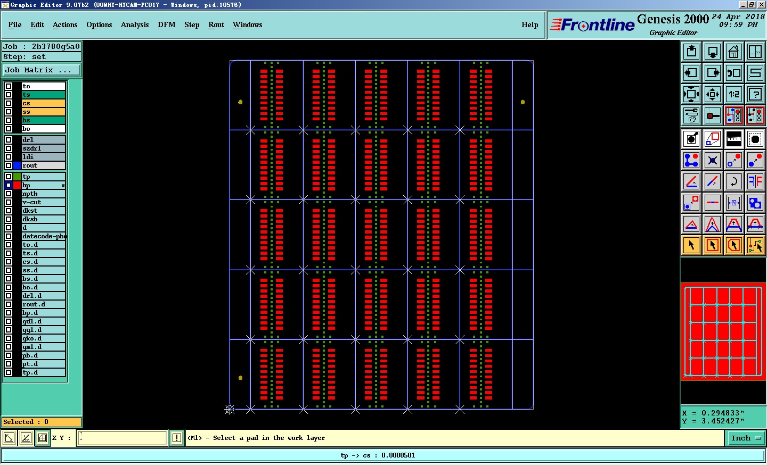Image resolution: width=767 pixels, height=466 pixels.
Task: Click the blue color swatch of rout layer
Action: pyautogui.click(x=17, y=165)
